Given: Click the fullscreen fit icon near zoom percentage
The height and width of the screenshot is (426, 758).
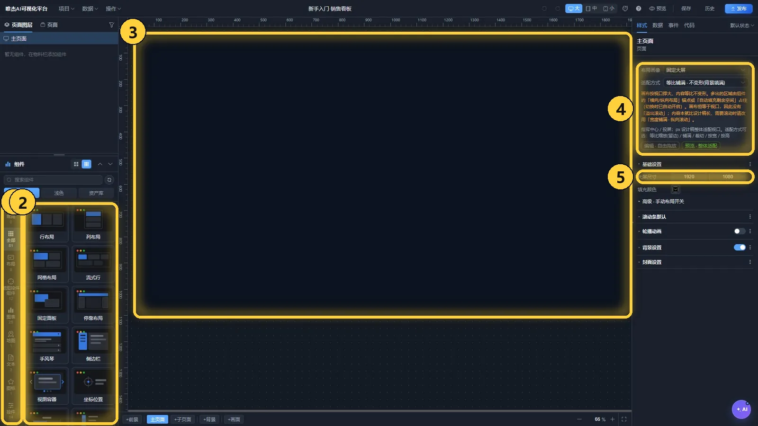Looking at the screenshot, I should click(624, 419).
